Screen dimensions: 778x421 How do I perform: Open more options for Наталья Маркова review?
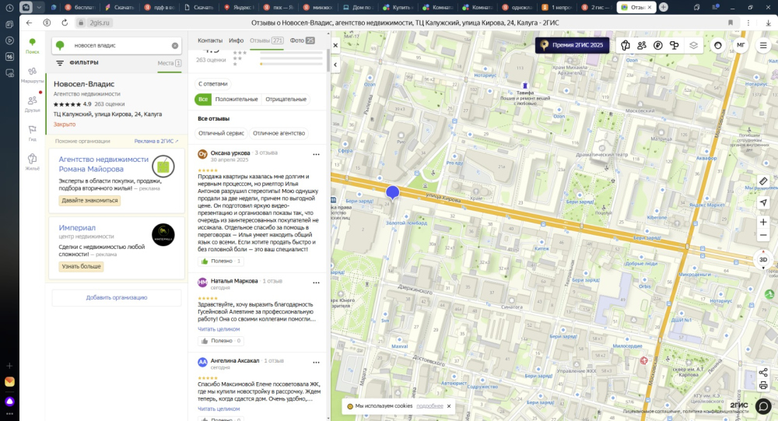click(316, 282)
